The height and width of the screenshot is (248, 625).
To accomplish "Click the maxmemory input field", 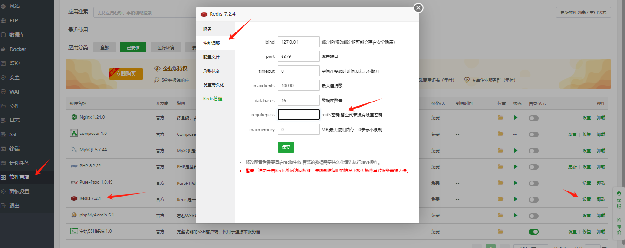I will point(299,130).
